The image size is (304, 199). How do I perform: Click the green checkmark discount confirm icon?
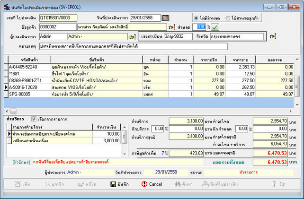pyautogui.click(x=215, y=27)
